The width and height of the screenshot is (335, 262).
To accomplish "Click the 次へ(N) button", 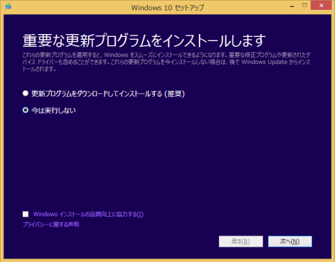I will [x=290, y=241].
